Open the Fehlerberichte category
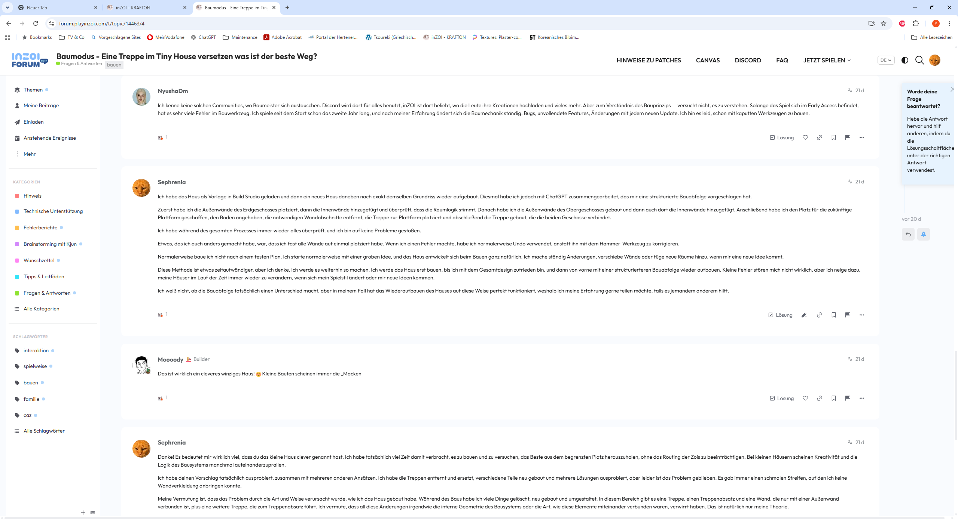The width and height of the screenshot is (958, 520). pos(40,227)
